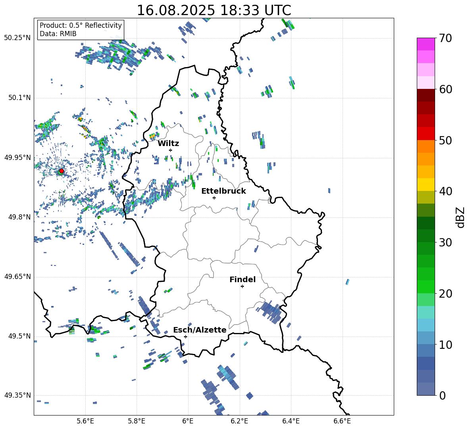Click the 70 label on colorbar
This screenshot has width=470, height=429.
(445, 38)
